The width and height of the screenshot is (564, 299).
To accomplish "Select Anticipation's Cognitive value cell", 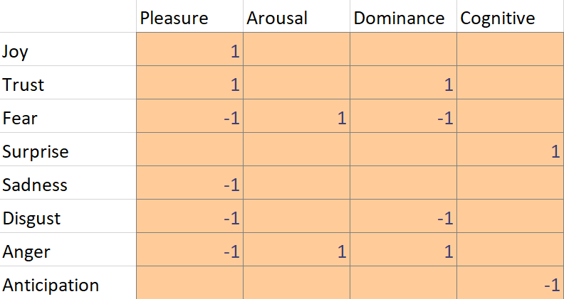I will tap(510, 285).
